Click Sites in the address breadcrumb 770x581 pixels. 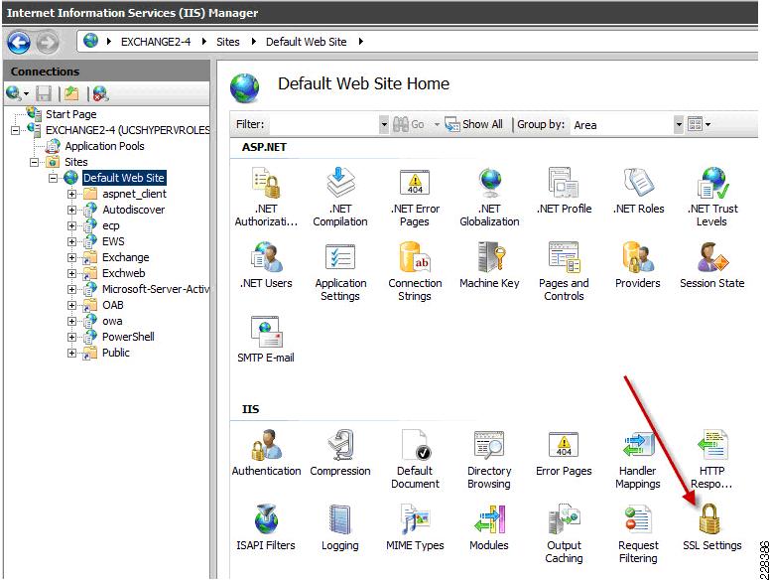pos(228,42)
